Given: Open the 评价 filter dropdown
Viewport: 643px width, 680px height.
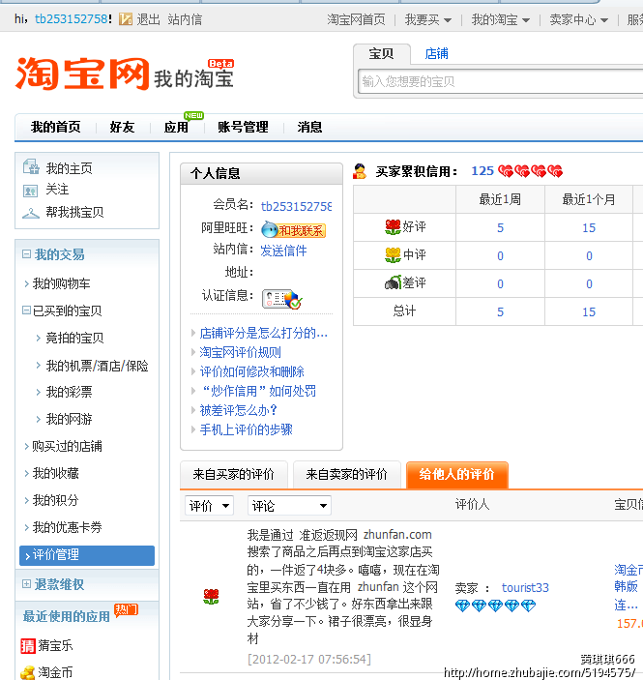Looking at the screenshot, I should pos(210,506).
